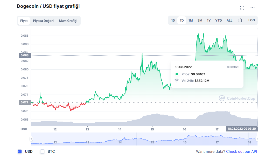
Task: Click the Vol 24h heart icon in tooltip
Action: click(177, 81)
